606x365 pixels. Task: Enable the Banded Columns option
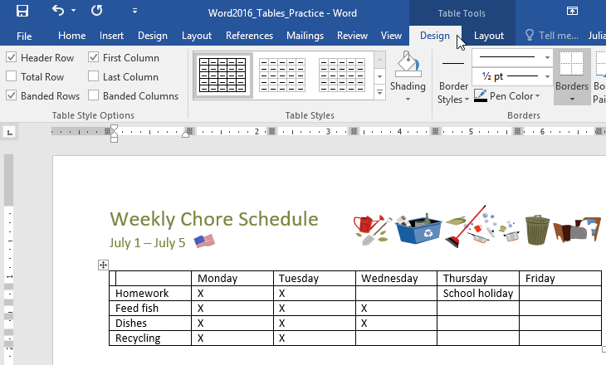[x=94, y=96]
